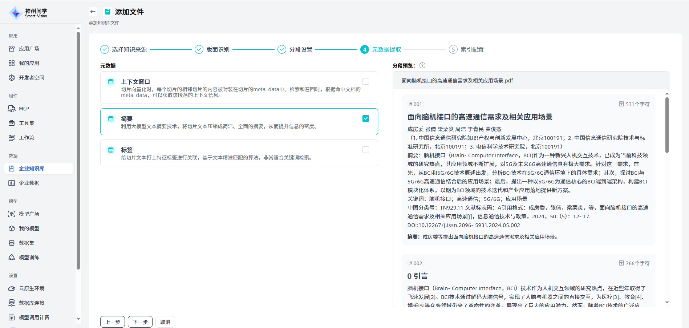Click the 工具集 toolbox icon
The width and height of the screenshot is (689, 328).
(x=12, y=123)
